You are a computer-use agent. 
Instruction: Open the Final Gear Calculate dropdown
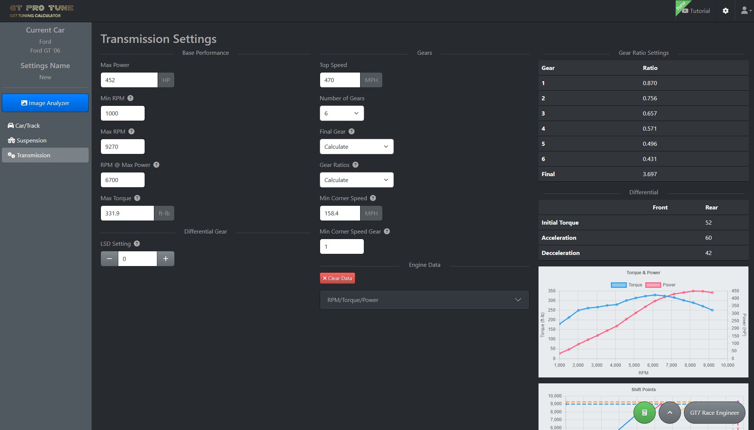[x=356, y=146]
